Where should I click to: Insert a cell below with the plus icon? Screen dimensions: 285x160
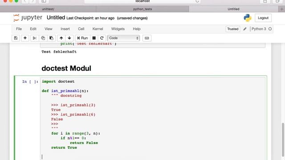(25, 38)
